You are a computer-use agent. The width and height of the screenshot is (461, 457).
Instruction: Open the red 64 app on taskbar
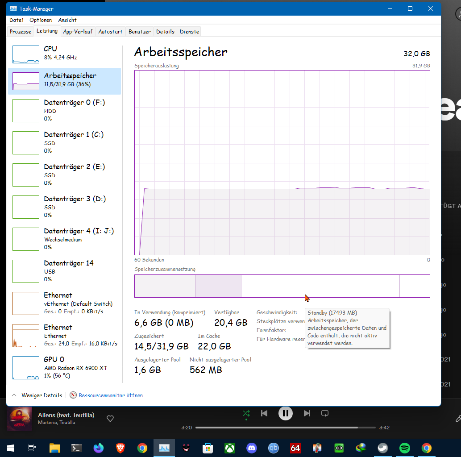(295, 448)
